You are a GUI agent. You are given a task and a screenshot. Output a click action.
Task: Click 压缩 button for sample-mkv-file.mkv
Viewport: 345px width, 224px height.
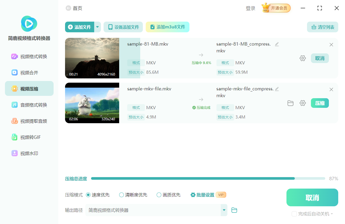320,103
